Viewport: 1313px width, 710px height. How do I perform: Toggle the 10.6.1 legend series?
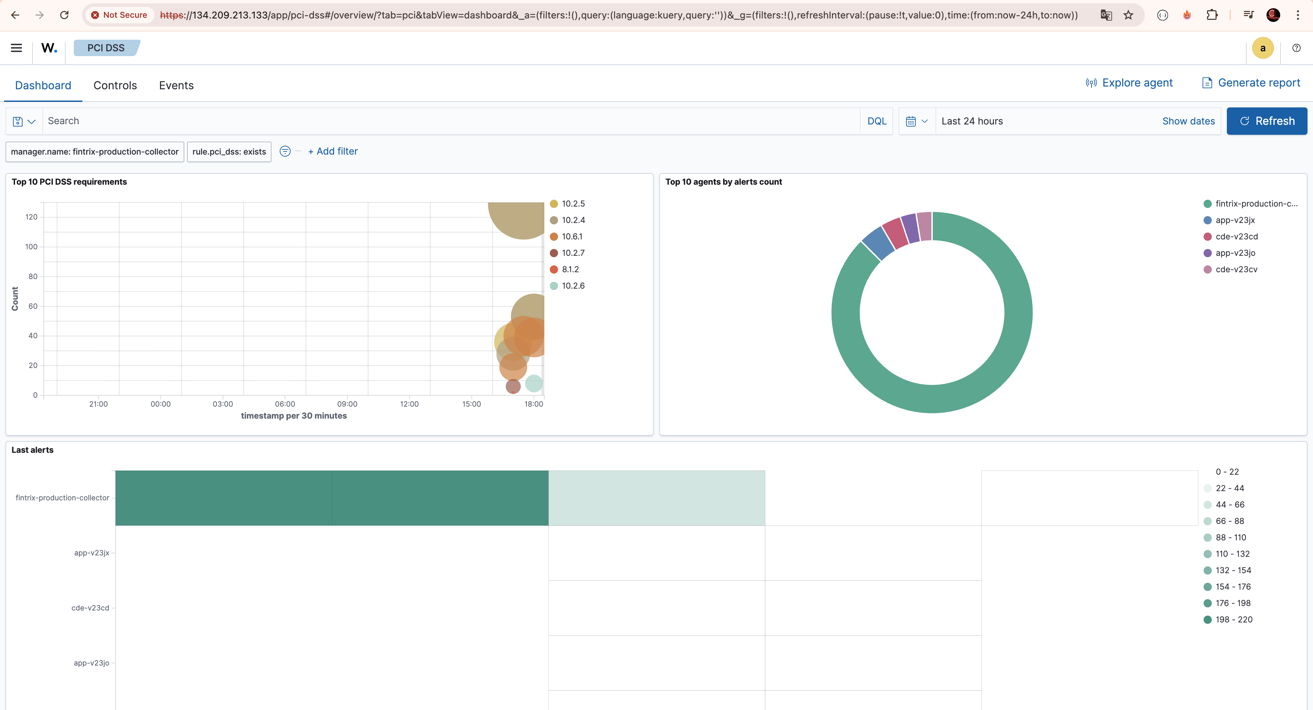point(566,237)
